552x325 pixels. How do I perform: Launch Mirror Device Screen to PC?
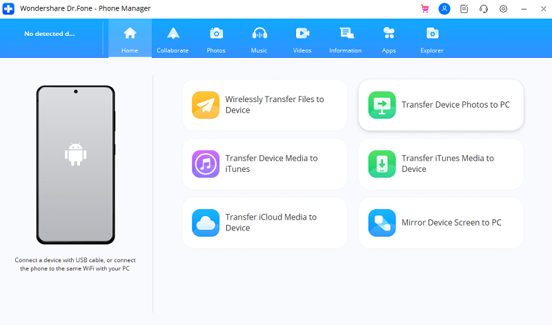pos(441,223)
